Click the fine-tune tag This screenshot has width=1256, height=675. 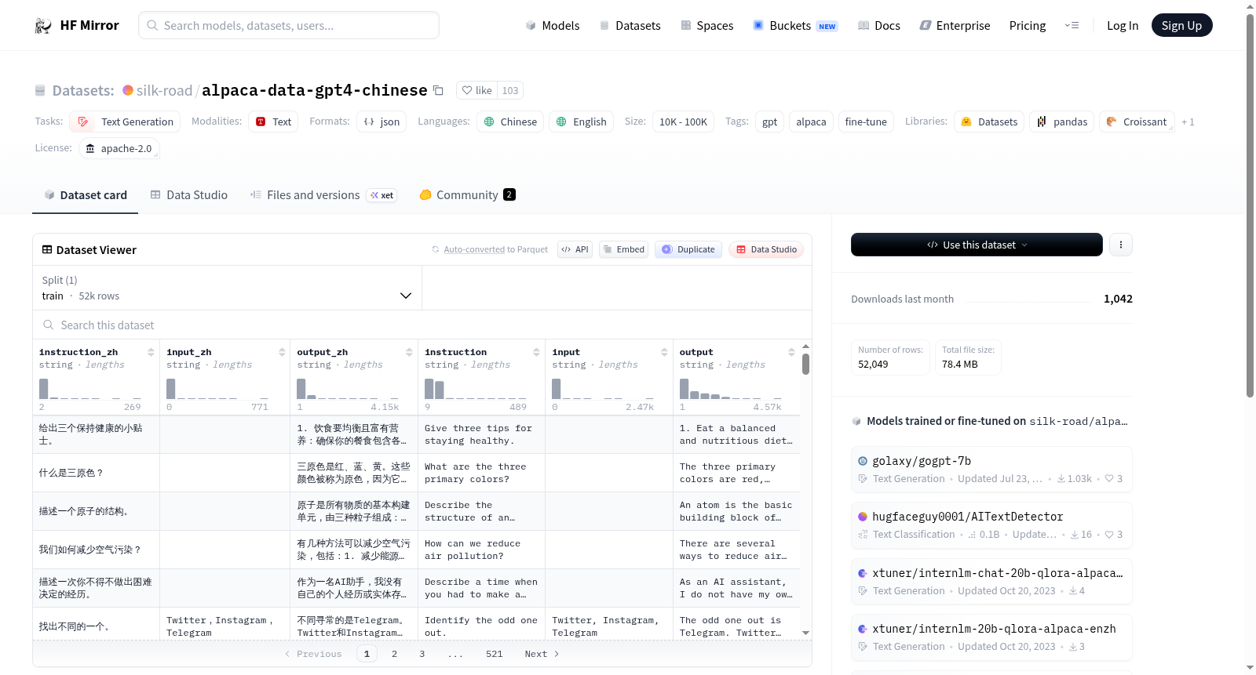click(x=866, y=122)
